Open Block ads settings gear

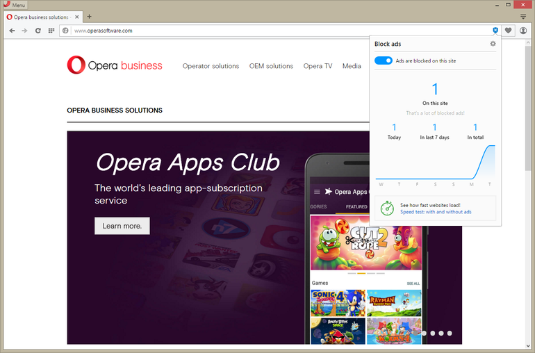[x=493, y=44]
